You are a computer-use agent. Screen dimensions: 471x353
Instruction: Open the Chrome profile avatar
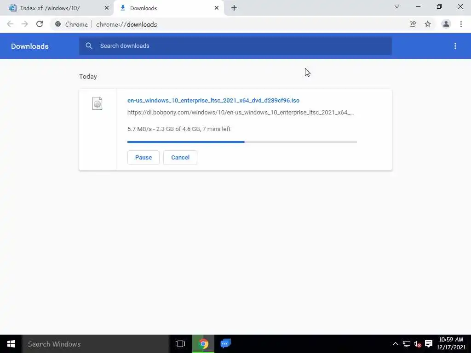click(446, 24)
